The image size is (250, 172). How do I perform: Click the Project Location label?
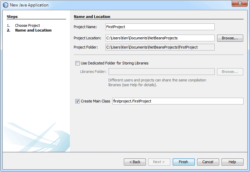coord(88,38)
